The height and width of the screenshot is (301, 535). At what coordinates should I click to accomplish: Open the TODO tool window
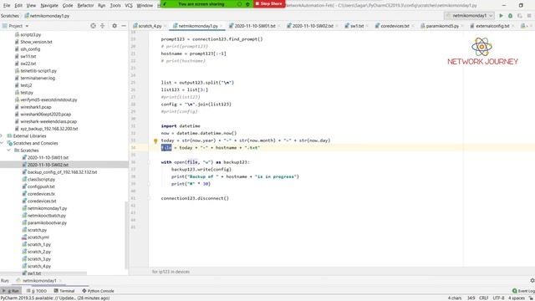(x=37, y=291)
